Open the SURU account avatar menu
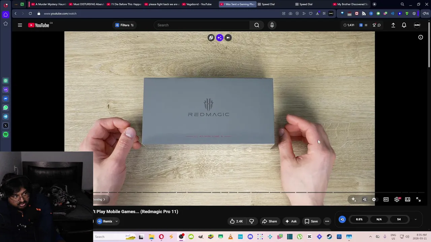 point(417,25)
